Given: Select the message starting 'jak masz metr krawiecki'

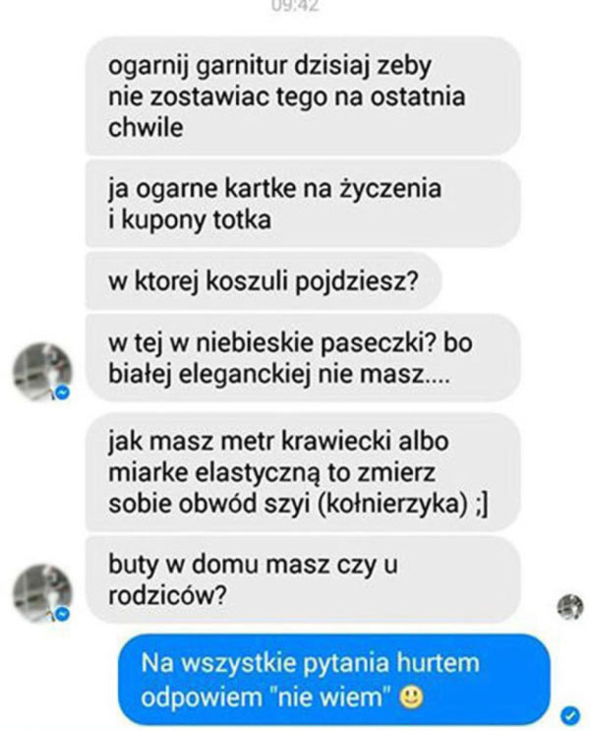Looking at the screenshot, I should (x=303, y=472).
